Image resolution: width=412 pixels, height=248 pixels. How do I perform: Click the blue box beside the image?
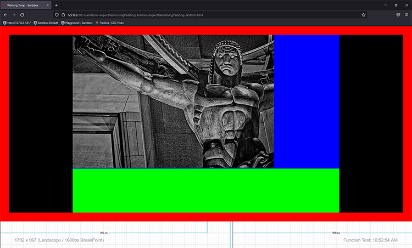pyautogui.click(x=307, y=102)
